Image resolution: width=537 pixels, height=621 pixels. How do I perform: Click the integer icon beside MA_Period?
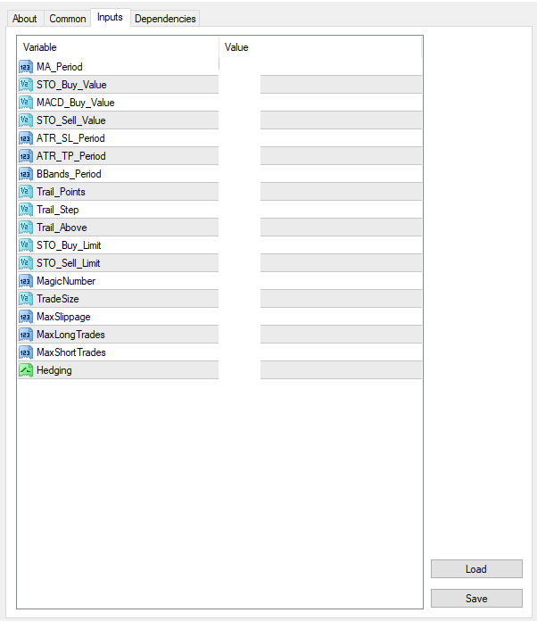(x=26, y=67)
